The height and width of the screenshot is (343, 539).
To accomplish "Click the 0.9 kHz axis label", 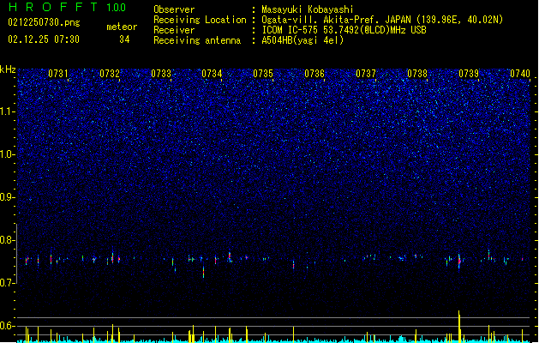I will [8, 197].
